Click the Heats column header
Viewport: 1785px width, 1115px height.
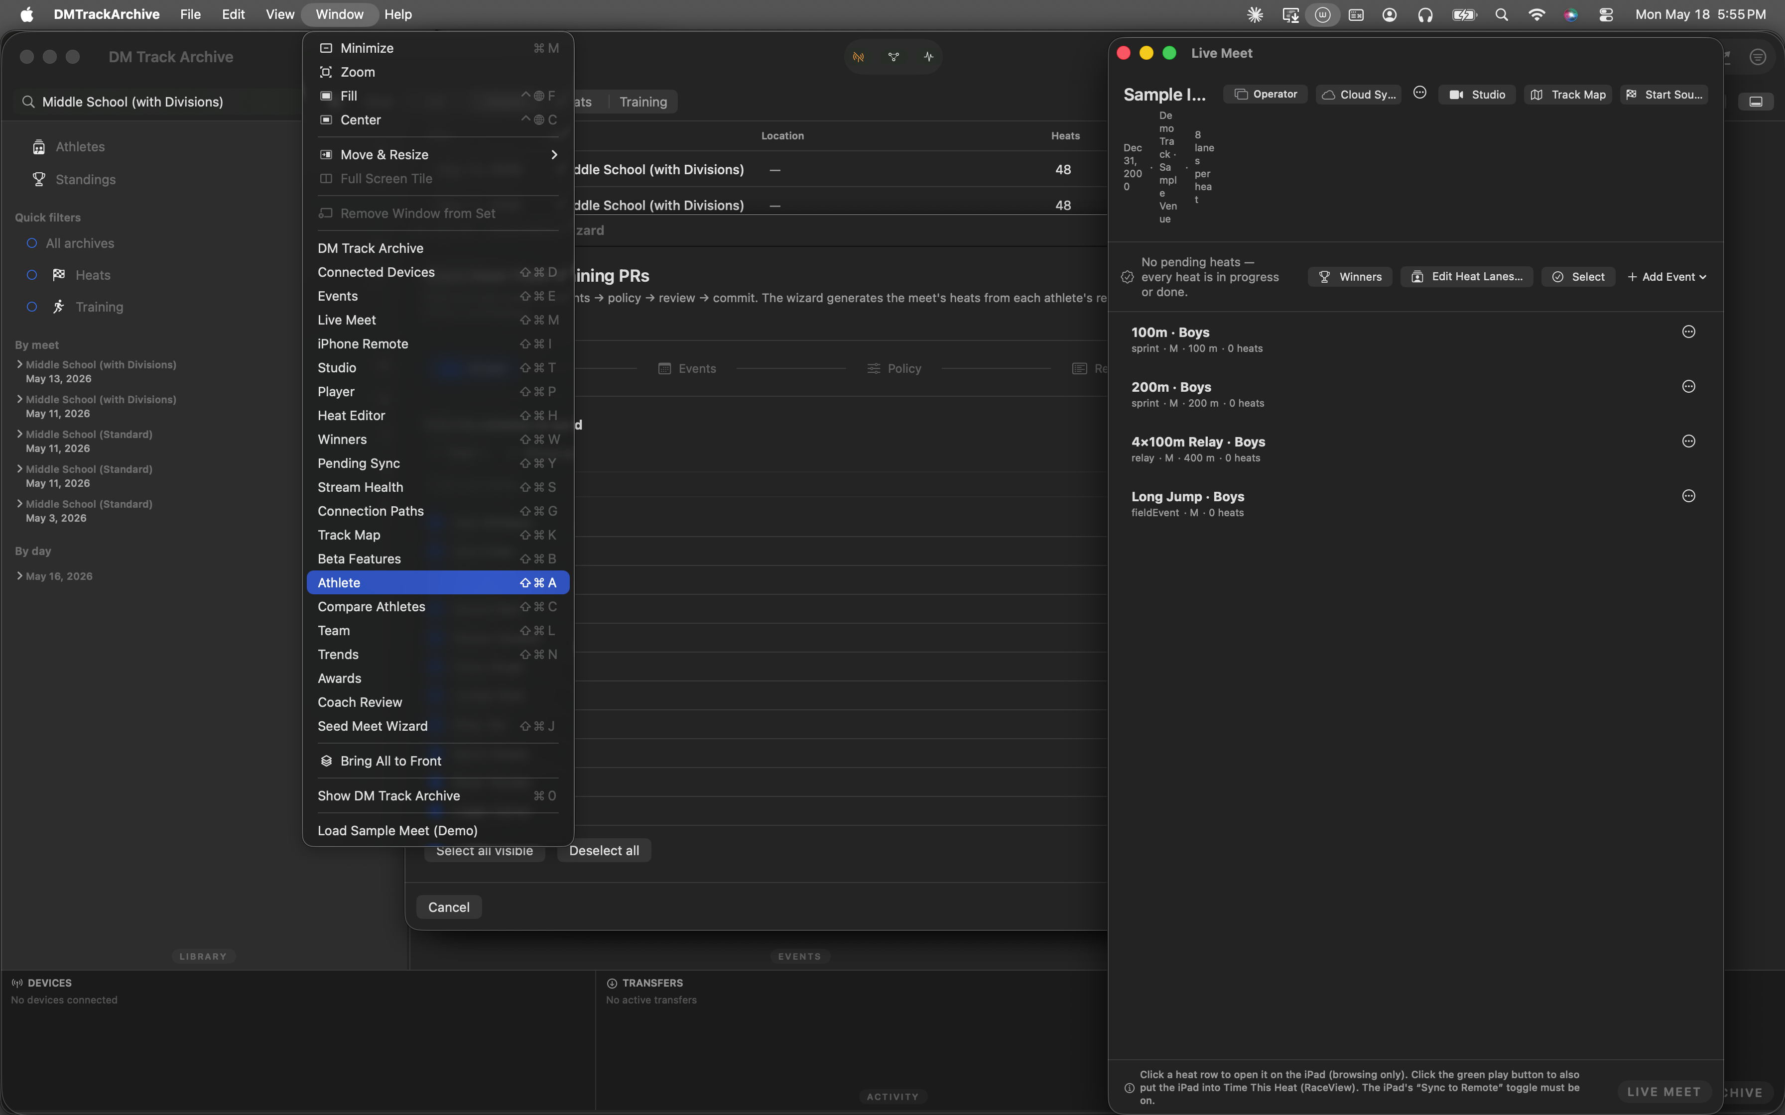pyautogui.click(x=1065, y=136)
